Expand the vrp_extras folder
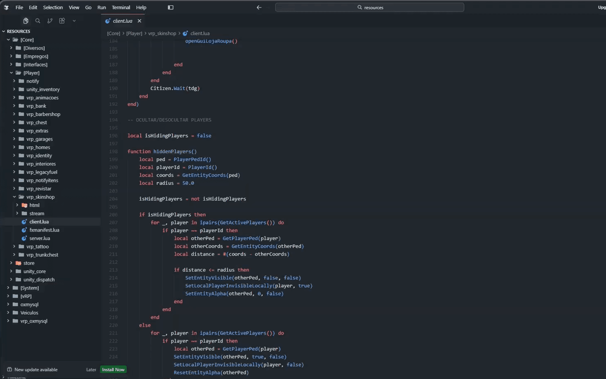This screenshot has height=379, width=606. pos(50,131)
